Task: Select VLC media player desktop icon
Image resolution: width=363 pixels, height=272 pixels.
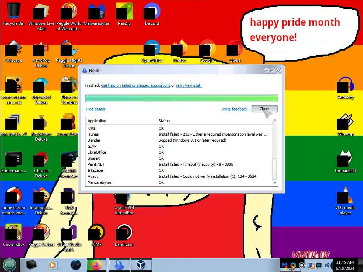Action: [345, 201]
